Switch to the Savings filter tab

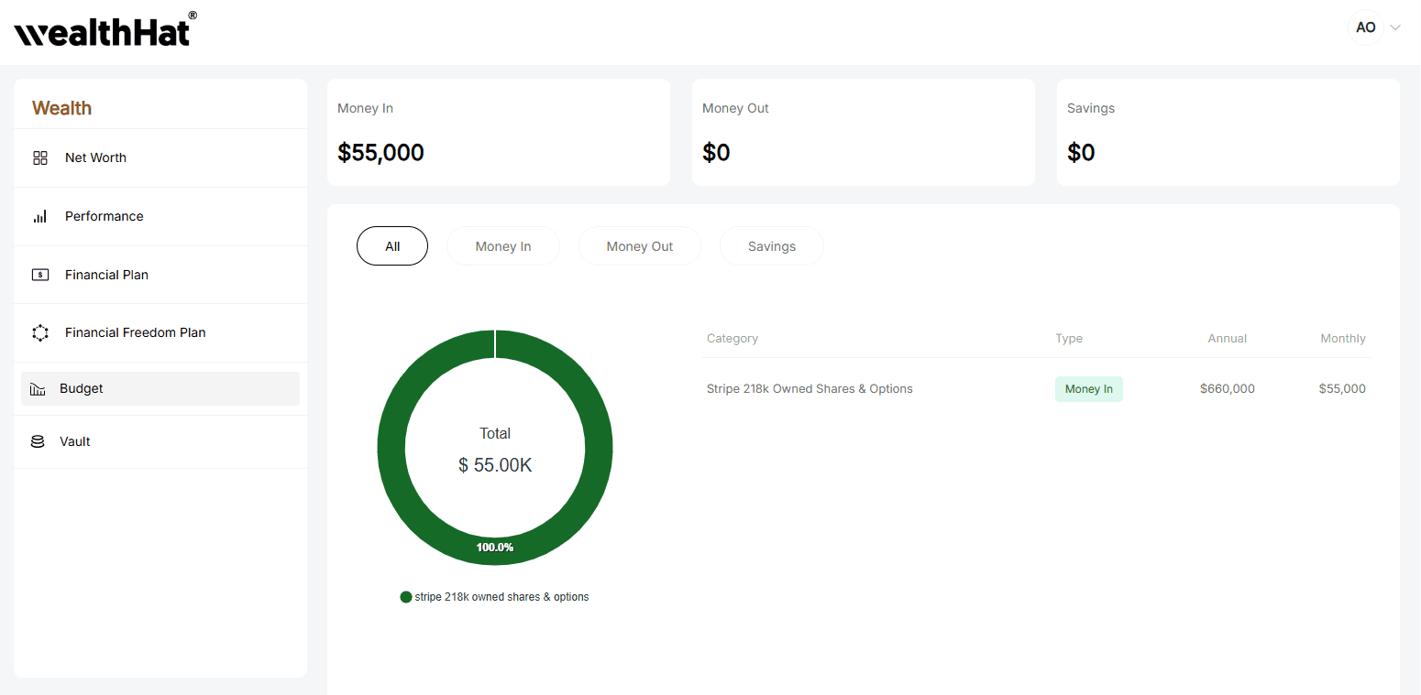[772, 246]
